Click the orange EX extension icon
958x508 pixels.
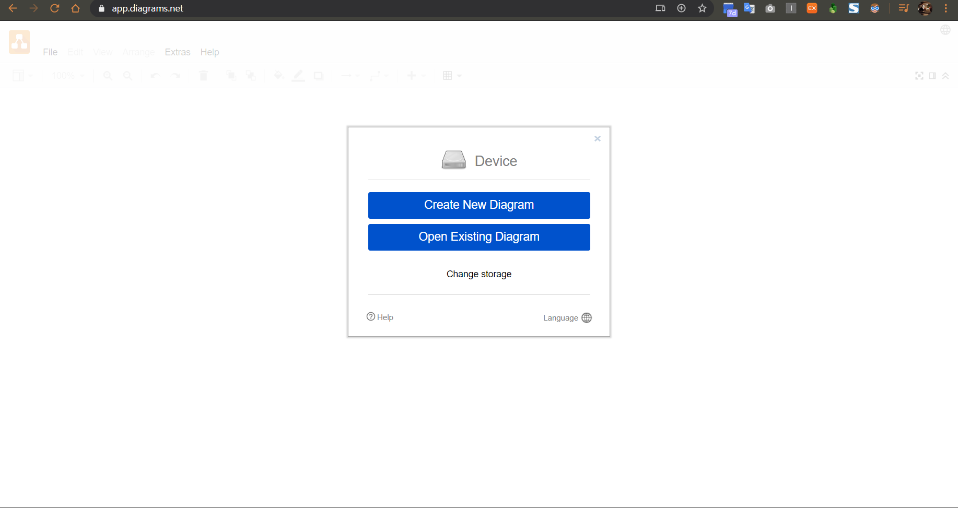click(812, 8)
